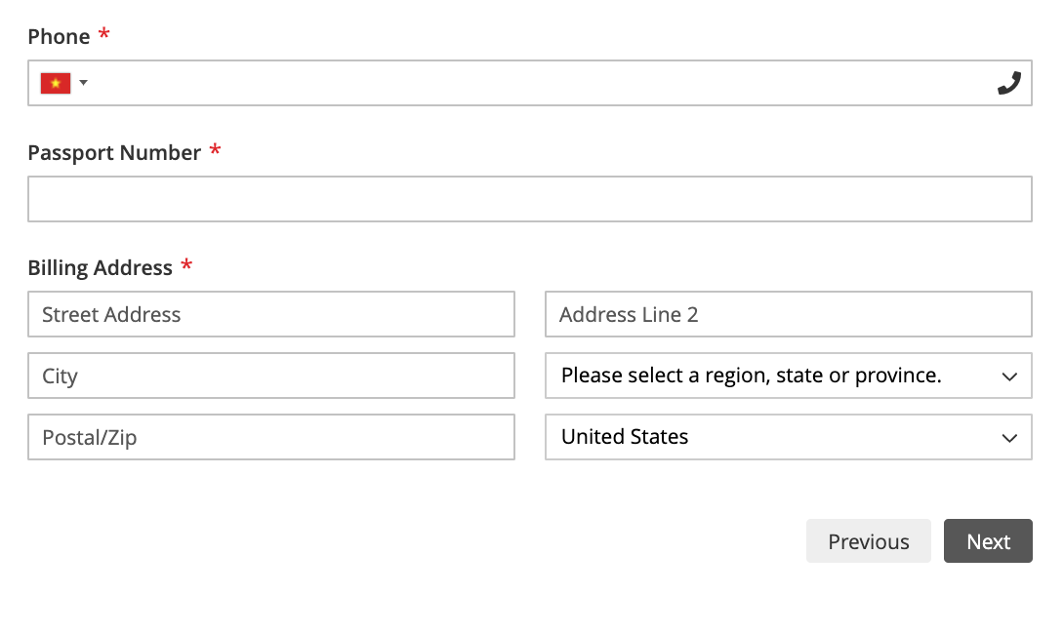Viewport: 1064px width, 634px height.
Task: Click the Address Line 2 field
Action: pos(789,314)
